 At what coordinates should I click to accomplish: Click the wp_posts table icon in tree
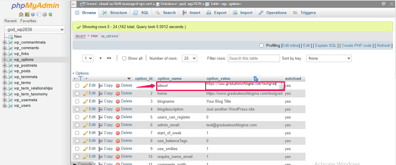pos(11,71)
